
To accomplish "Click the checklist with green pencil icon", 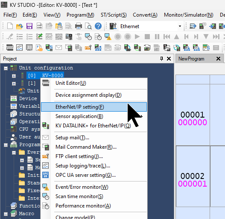I will pos(39,37).
